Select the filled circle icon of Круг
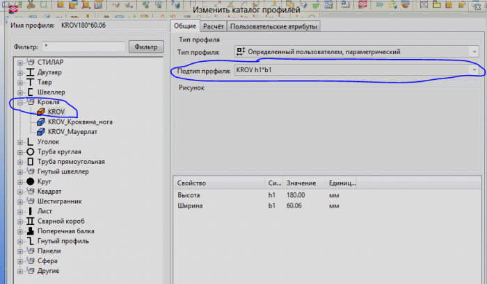Image resolution: width=487 pixels, height=284 pixels. point(30,181)
